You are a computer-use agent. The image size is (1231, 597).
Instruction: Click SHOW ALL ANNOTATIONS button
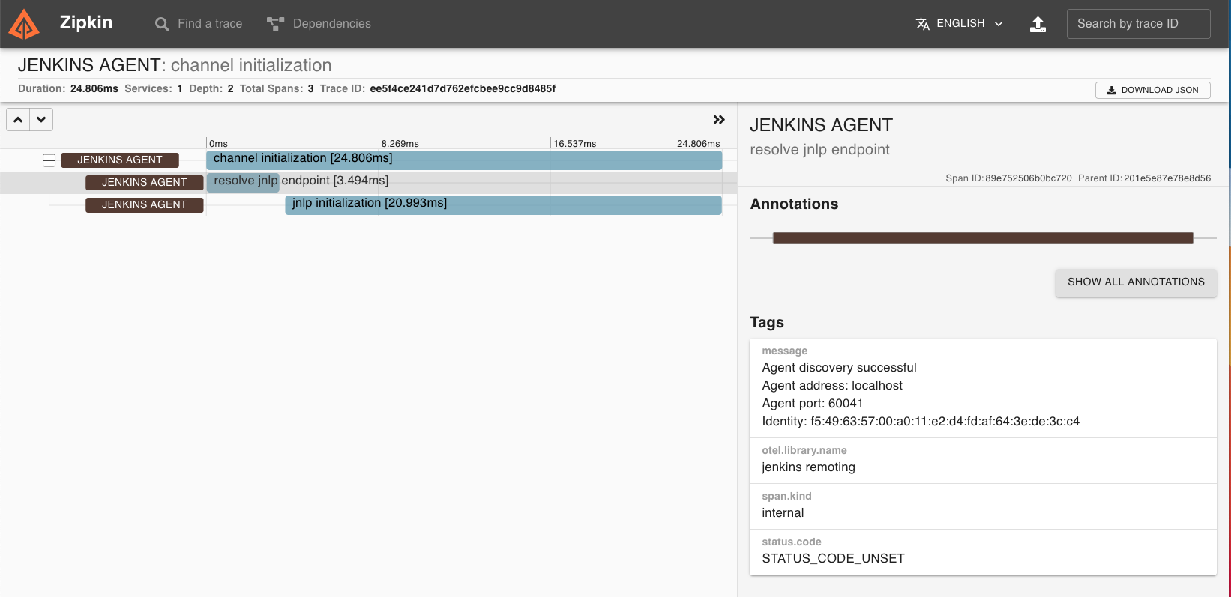(1136, 282)
